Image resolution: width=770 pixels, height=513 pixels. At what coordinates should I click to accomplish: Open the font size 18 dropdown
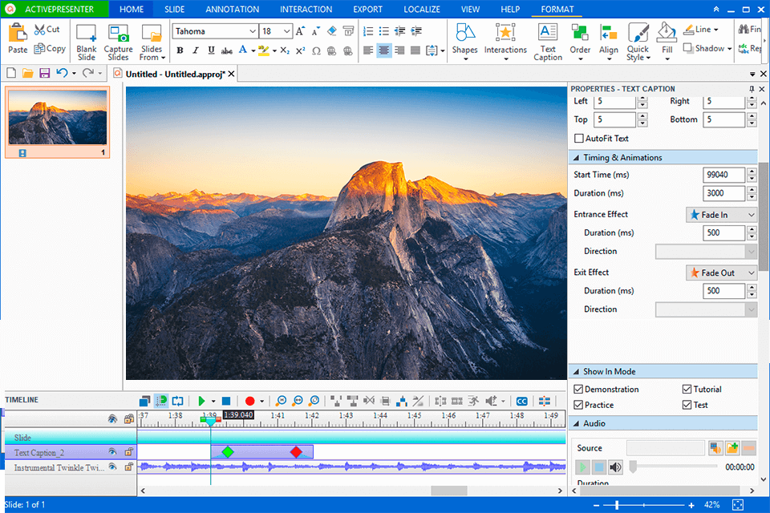[287, 31]
